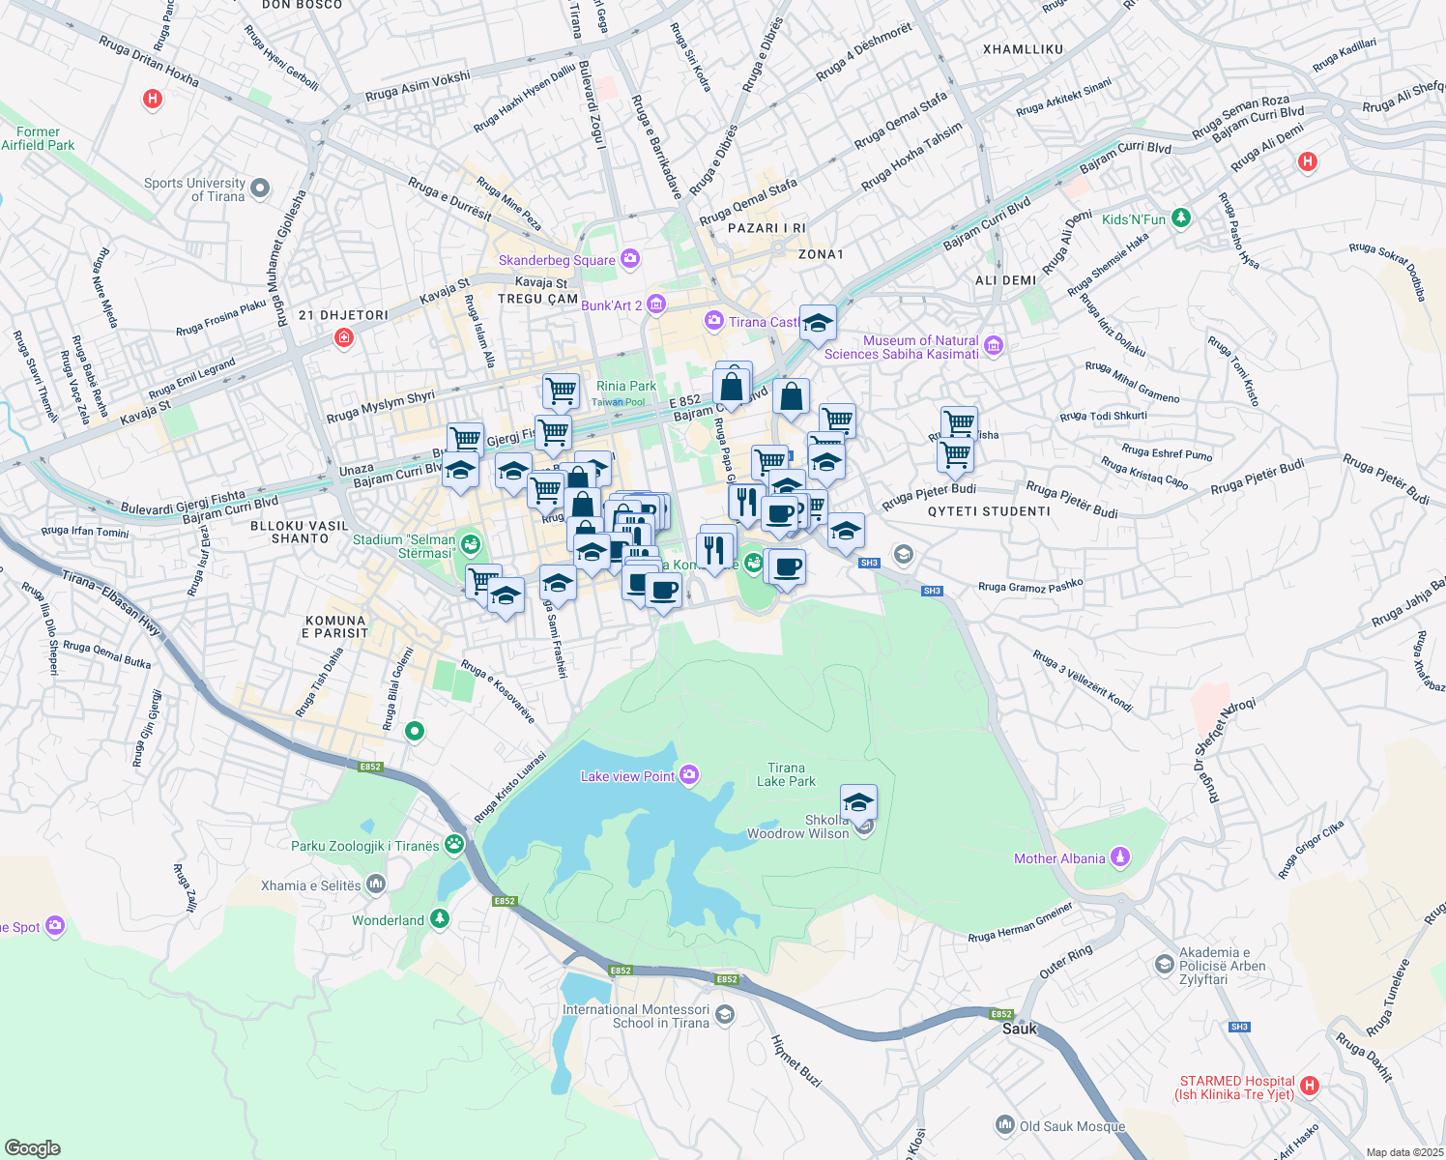Click the Rruga Herman Gmeiner street label
This screenshot has width=1446, height=1160.
[1021, 923]
